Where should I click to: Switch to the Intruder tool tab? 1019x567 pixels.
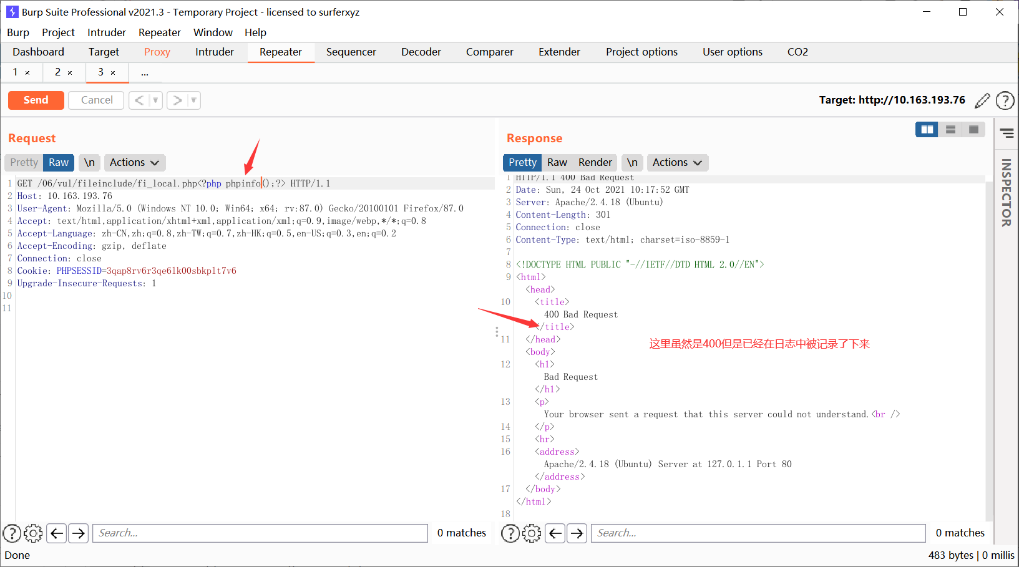(x=215, y=52)
